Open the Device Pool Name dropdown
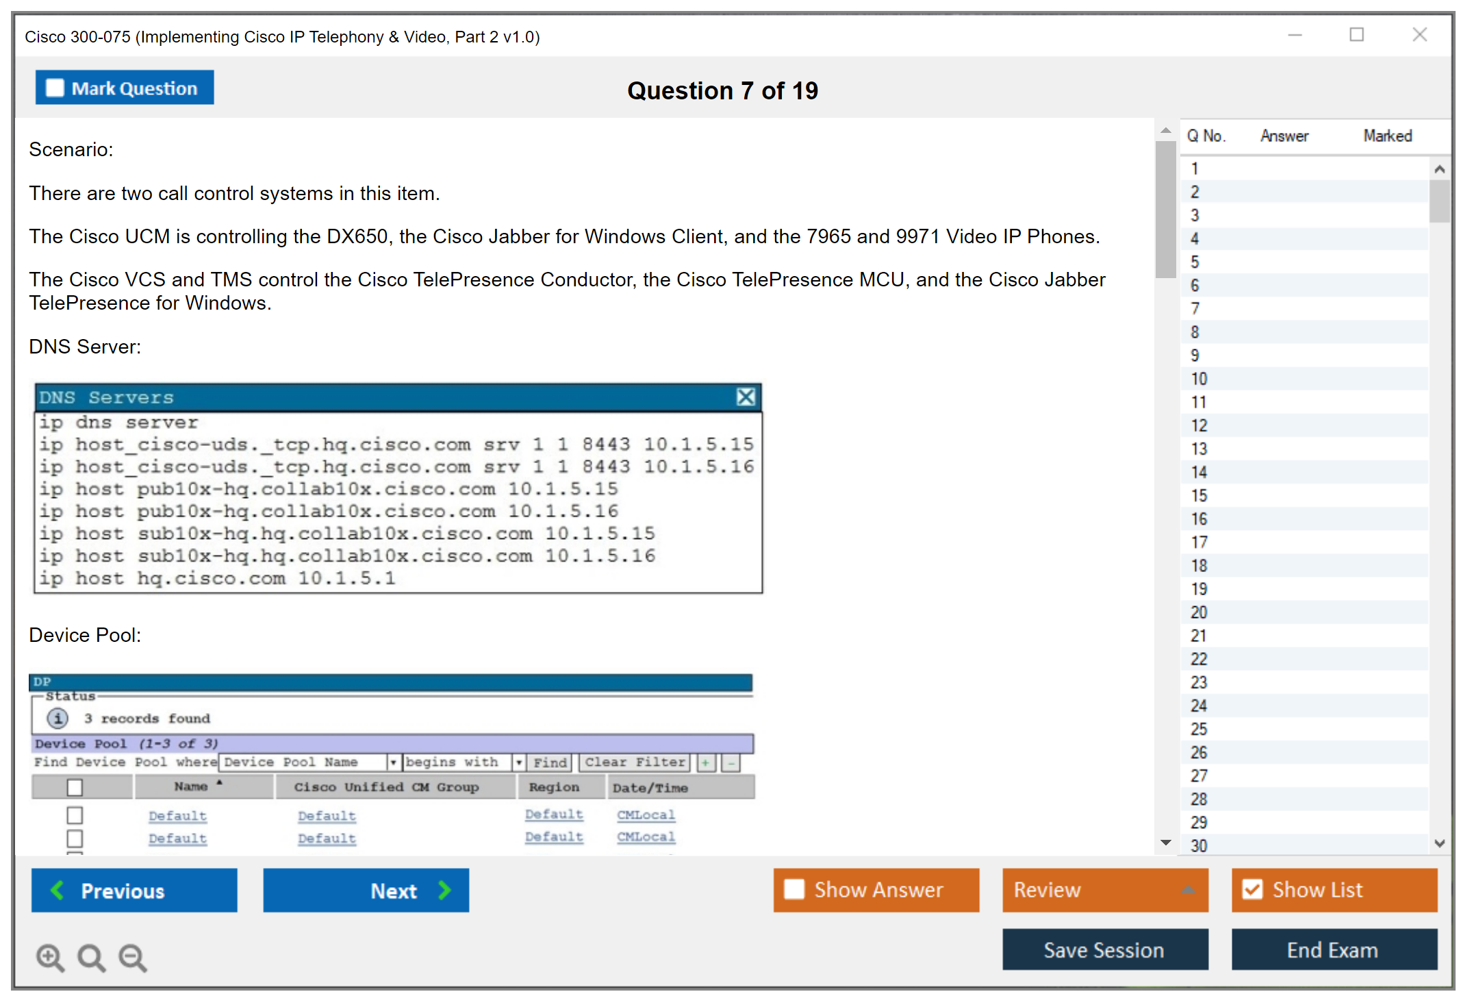This screenshot has width=1472, height=1007. [x=393, y=762]
